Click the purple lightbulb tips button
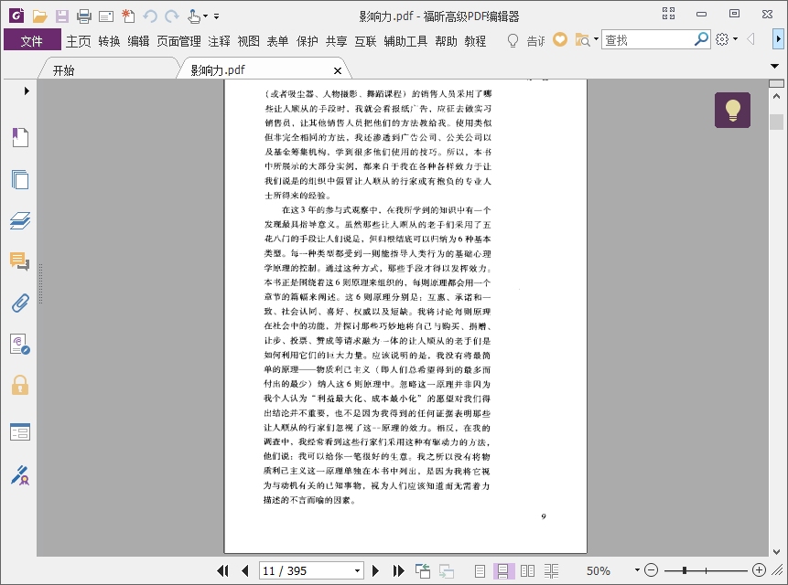Viewport: 788px width, 585px height. [x=733, y=110]
